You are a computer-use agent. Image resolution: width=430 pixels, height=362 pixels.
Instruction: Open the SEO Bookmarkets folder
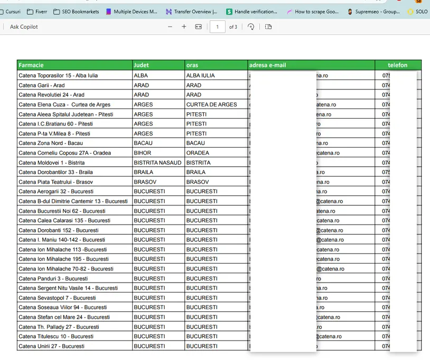pyautogui.click(x=76, y=11)
